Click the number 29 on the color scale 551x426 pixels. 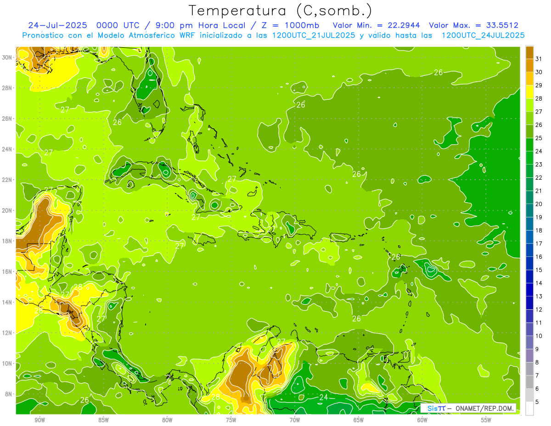[540, 85]
